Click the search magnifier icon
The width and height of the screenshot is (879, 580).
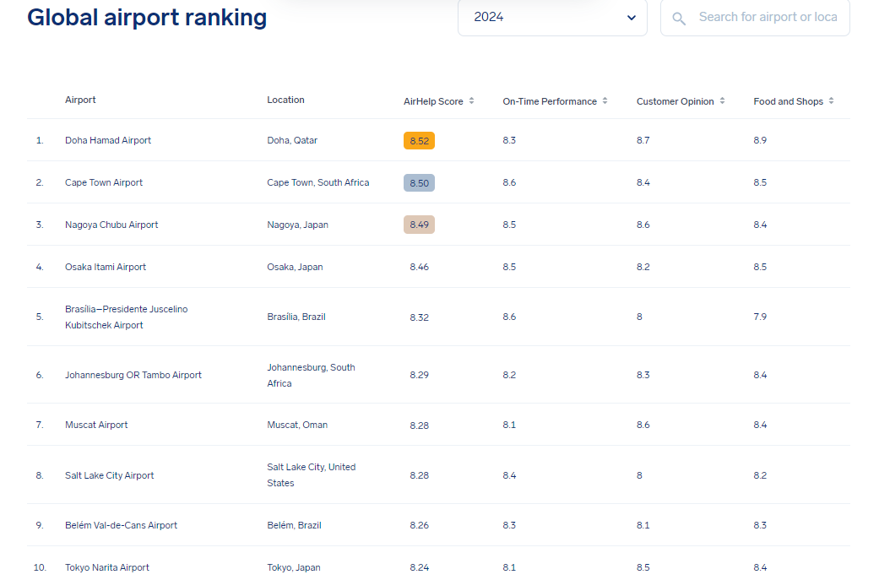coord(679,18)
